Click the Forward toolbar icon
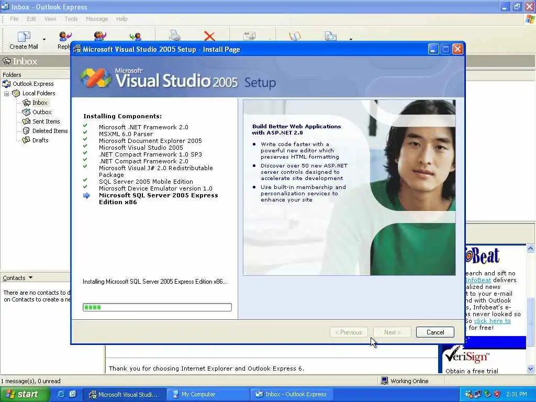The height and width of the screenshot is (402, 536). click(x=136, y=36)
